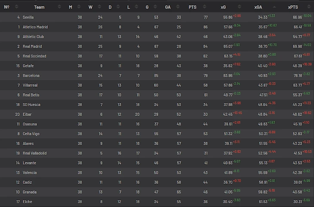Open Atletico Madrid team page
Viewport: 314px width, 207px height.
coord(35,27)
